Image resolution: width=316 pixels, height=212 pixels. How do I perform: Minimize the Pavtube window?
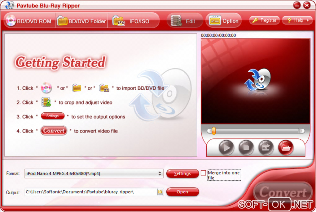(297, 5)
